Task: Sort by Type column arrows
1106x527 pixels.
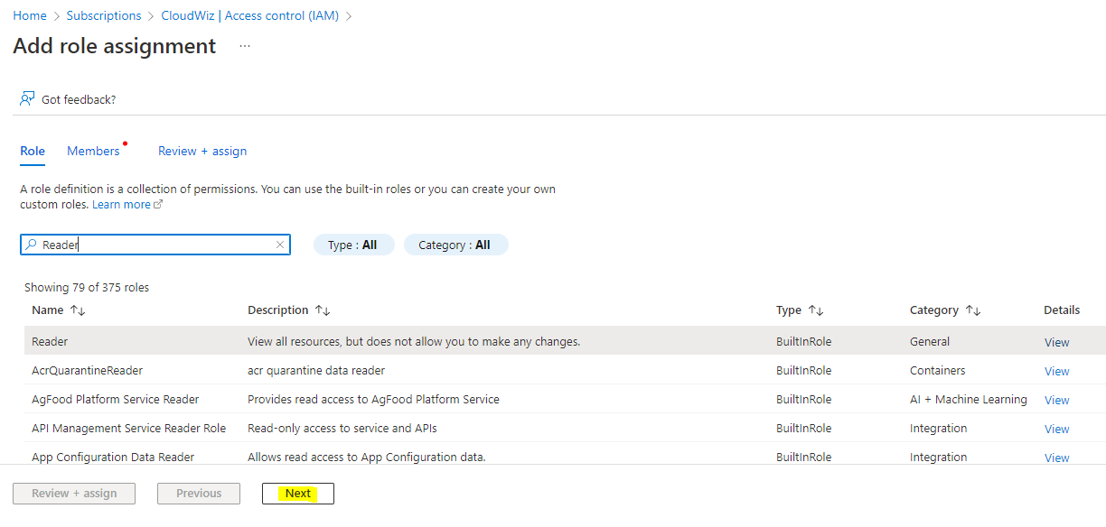Action: pos(816,310)
